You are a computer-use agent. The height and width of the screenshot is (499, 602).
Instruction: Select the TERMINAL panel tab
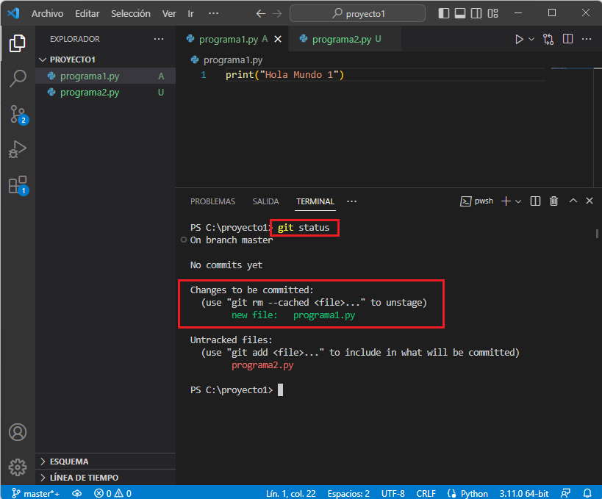[x=315, y=201]
